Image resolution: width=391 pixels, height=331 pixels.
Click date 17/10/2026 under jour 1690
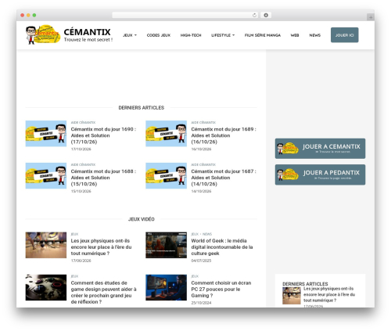point(81,149)
